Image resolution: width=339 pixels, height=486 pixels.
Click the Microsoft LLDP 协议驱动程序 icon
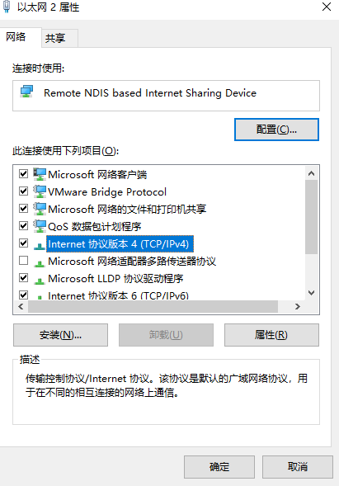click(x=40, y=281)
